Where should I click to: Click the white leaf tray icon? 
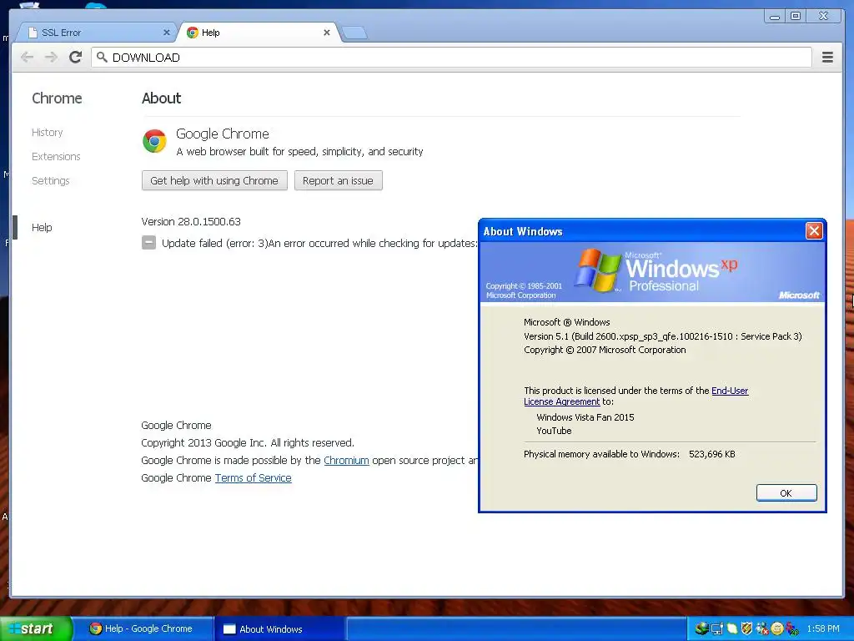pos(732,628)
